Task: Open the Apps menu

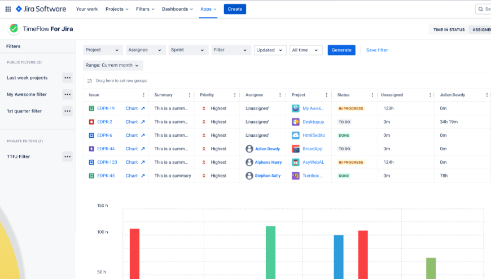Action: (x=208, y=9)
